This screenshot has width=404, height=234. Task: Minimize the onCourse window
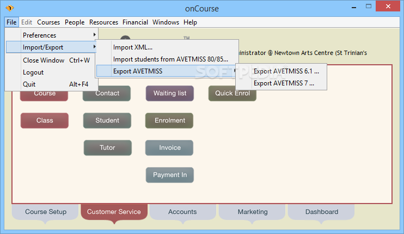354,7
